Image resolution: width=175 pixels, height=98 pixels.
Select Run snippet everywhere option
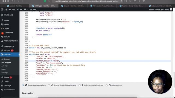(23, 85)
